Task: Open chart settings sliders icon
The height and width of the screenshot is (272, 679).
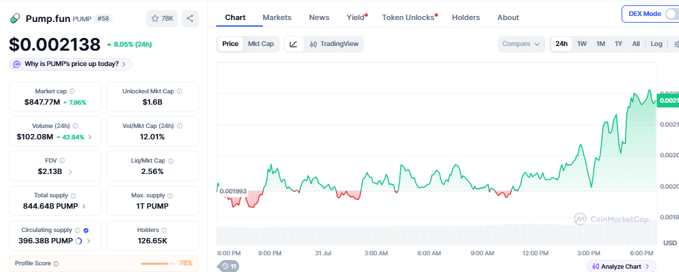Action: click(676, 44)
